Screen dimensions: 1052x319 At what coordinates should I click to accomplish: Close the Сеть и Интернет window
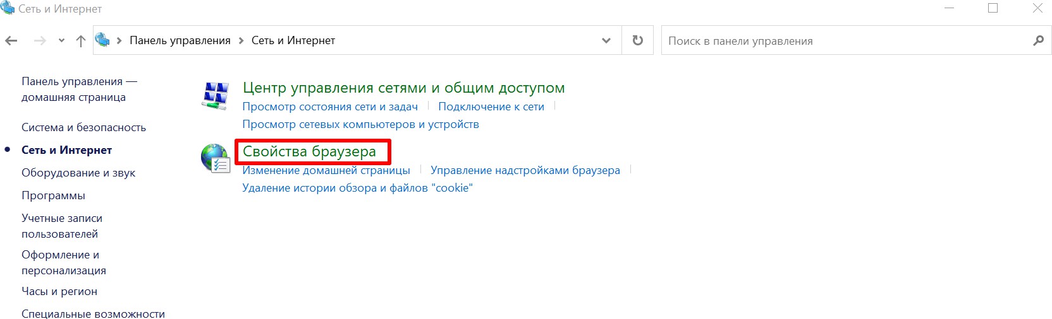(x=1037, y=8)
